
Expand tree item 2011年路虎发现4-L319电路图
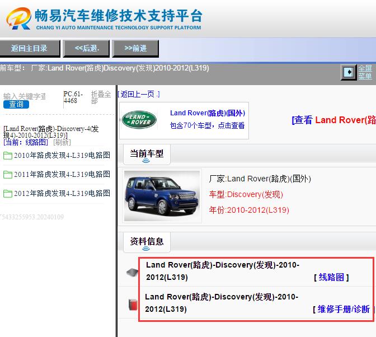[62, 174]
